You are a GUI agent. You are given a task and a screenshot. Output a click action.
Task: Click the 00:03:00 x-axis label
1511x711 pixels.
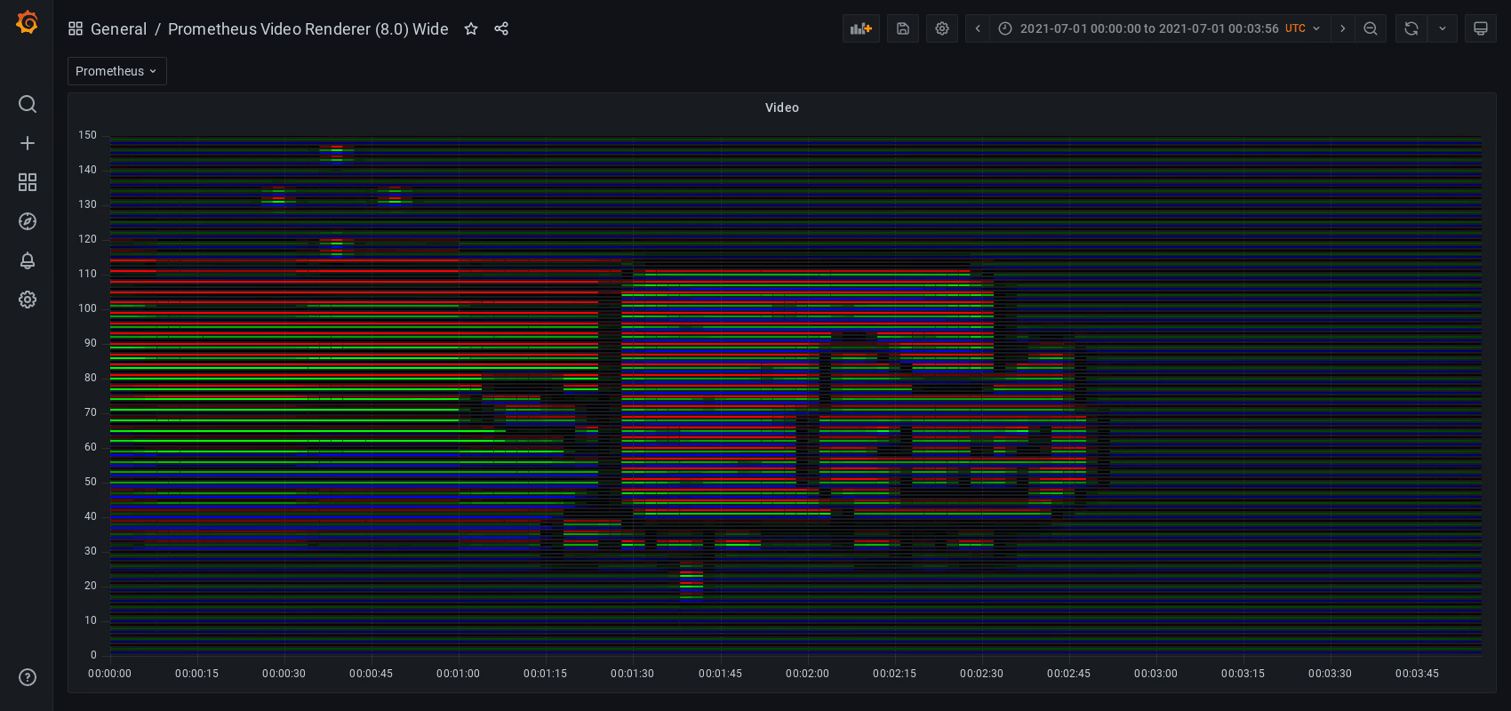pos(1155,674)
